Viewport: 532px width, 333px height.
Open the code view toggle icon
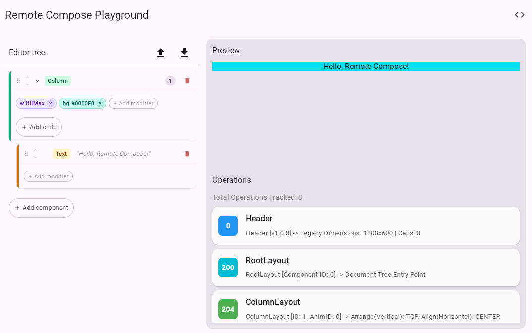(520, 15)
